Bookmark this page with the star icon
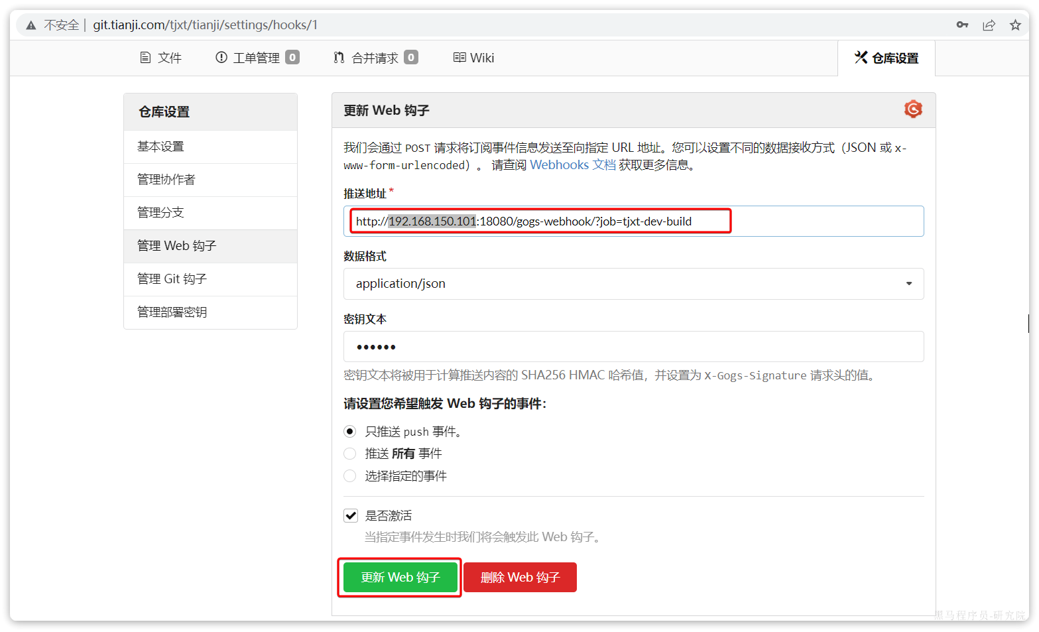 pos(1015,25)
